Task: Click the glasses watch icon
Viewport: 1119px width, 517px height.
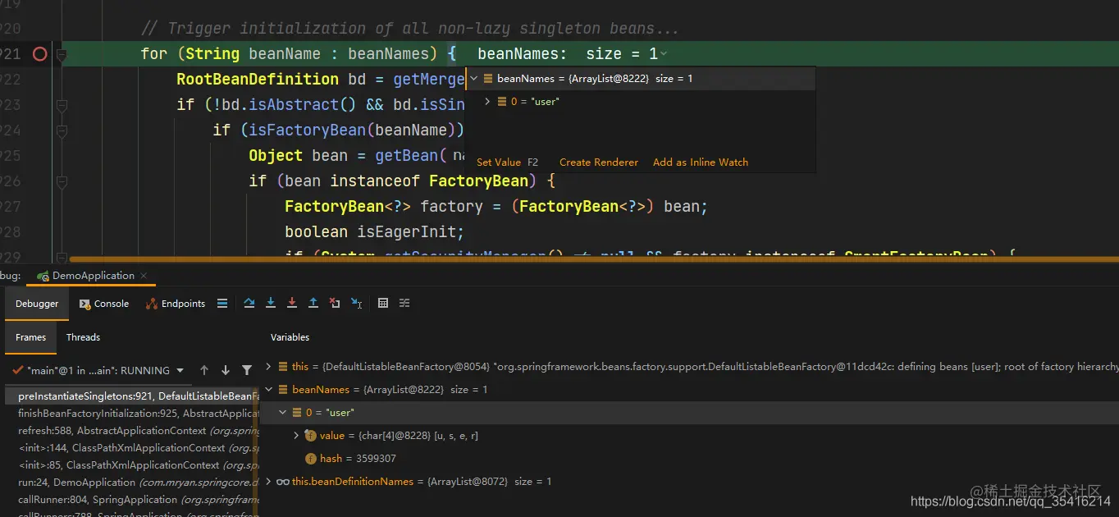Action: click(x=282, y=482)
